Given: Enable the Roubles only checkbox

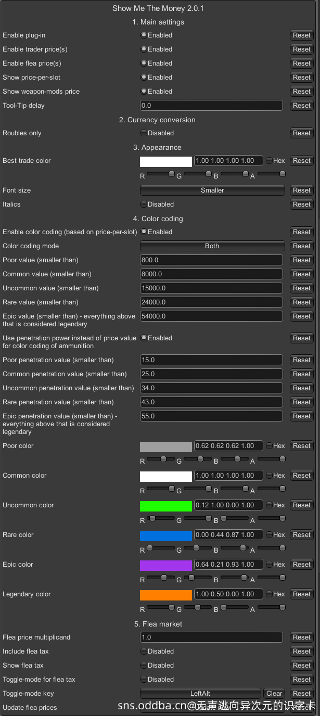Looking at the screenshot, I should [x=144, y=133].
